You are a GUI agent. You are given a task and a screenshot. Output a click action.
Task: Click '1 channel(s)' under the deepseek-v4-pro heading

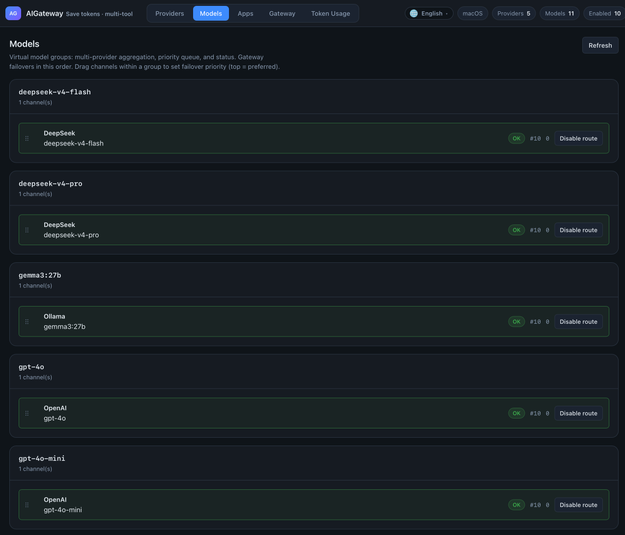[35, 194]
